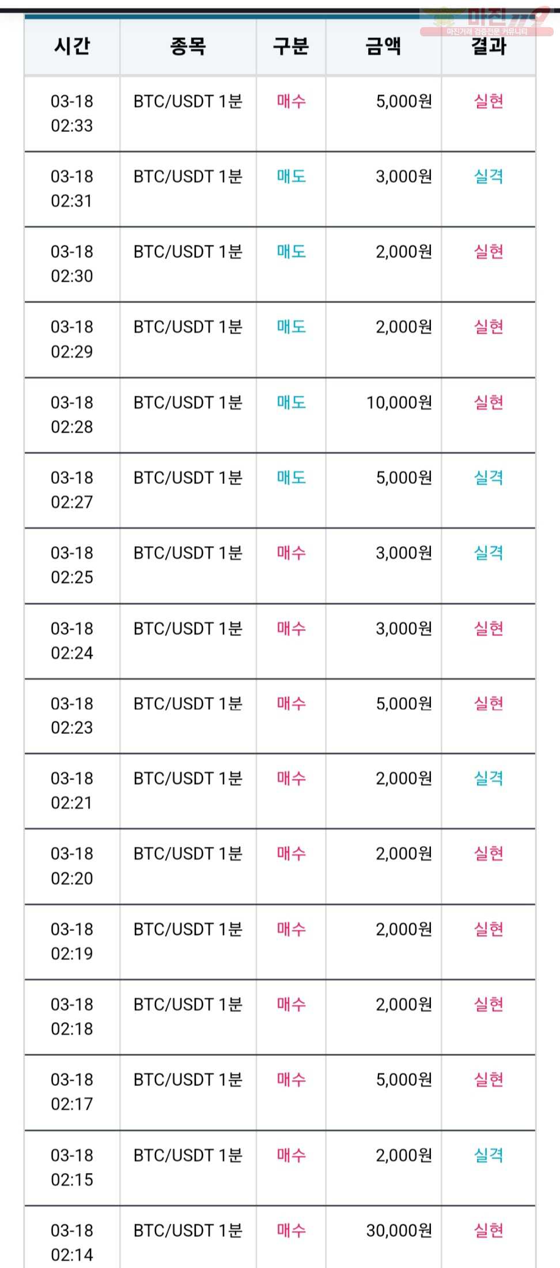The image size is (560, 1268).
Task: Click the 금액 column header
Action: 384,46
